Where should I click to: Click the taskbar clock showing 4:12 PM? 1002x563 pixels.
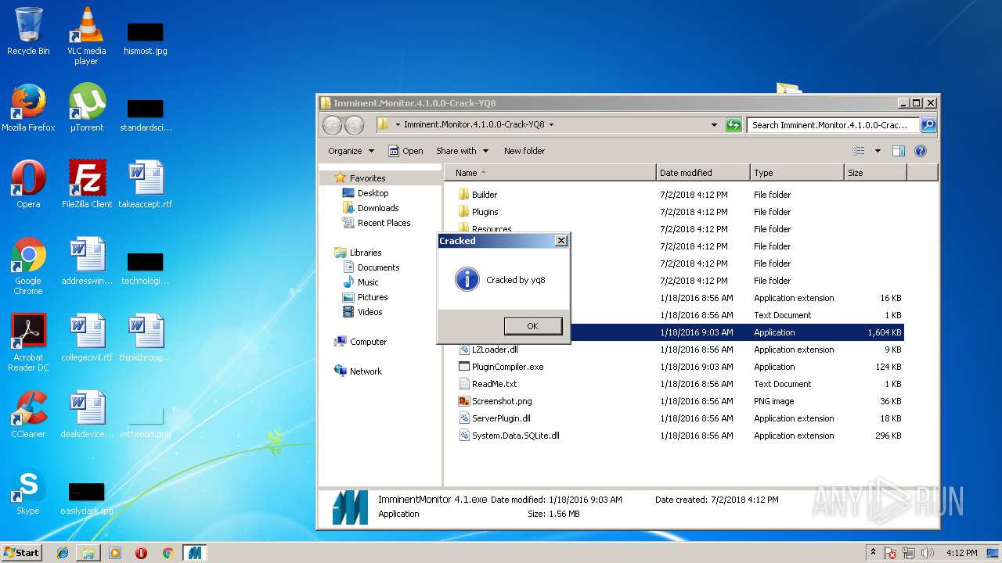tap(961, 553)
